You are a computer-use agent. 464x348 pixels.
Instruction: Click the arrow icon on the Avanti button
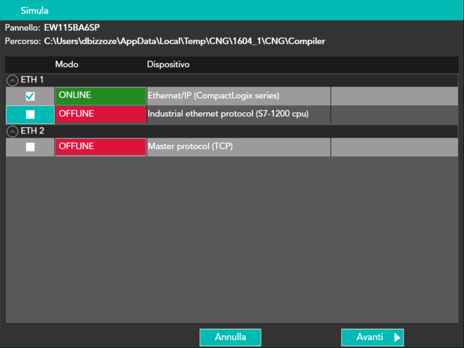click(397, 338)
